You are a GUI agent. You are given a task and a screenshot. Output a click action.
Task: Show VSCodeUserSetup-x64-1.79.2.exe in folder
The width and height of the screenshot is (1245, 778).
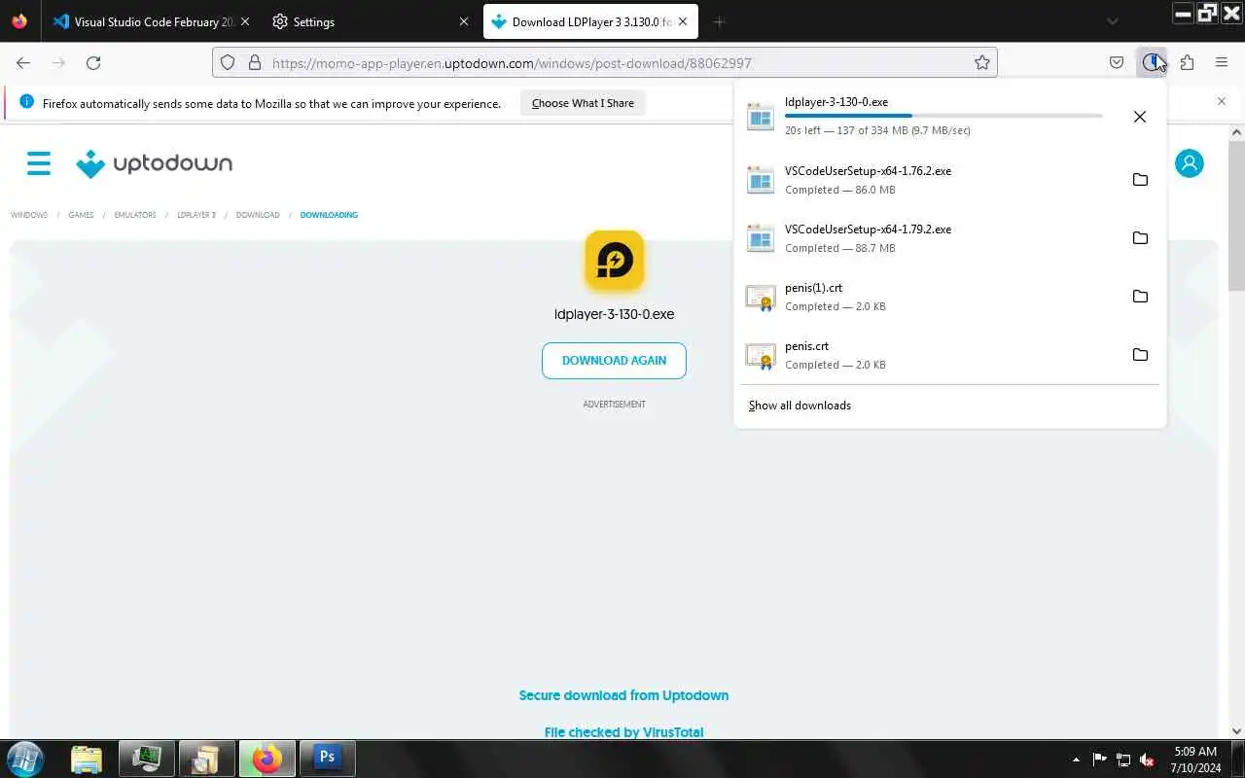pyautogui.click(x=1140, y=237)
